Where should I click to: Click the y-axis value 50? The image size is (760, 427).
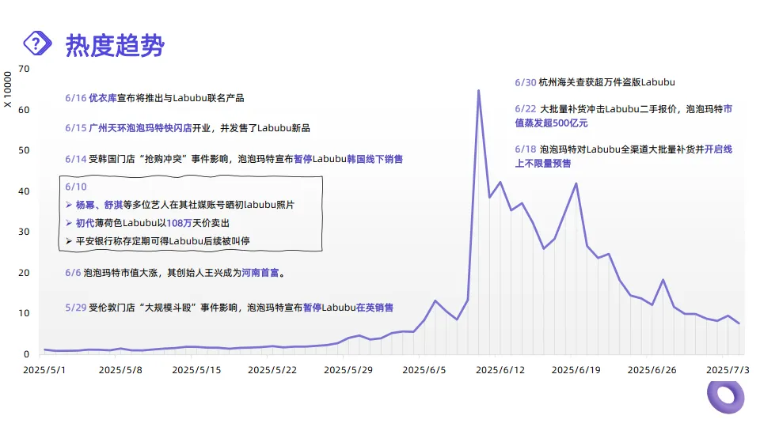tap(24, 150)
